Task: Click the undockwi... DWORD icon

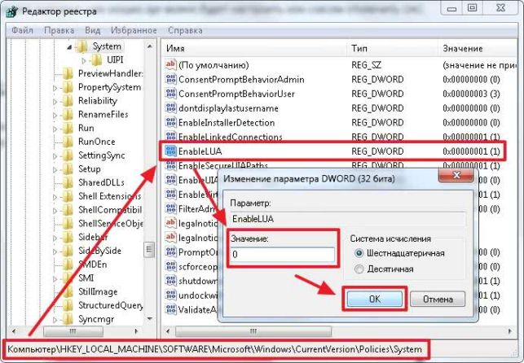Action: pyautogui.click(x=170, y=295)
